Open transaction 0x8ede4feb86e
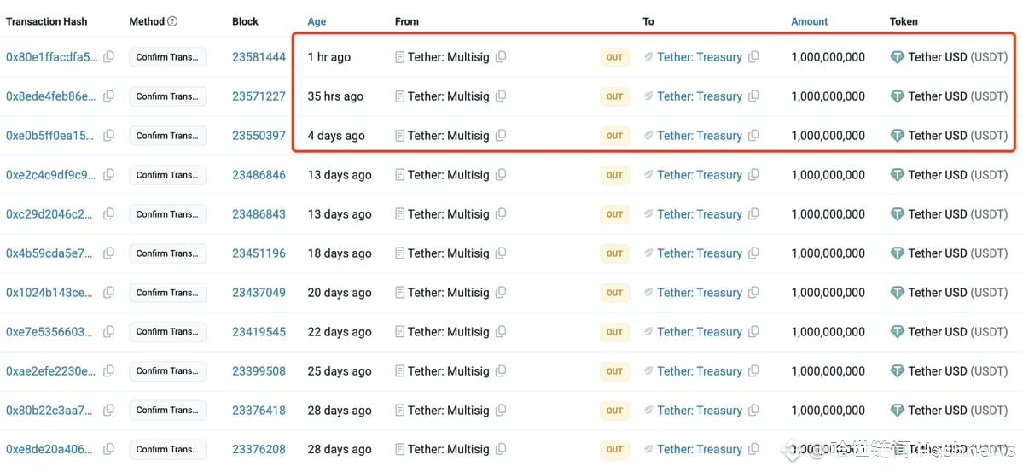The height and width of the screenshot is (472, 1023). (51, 96)
